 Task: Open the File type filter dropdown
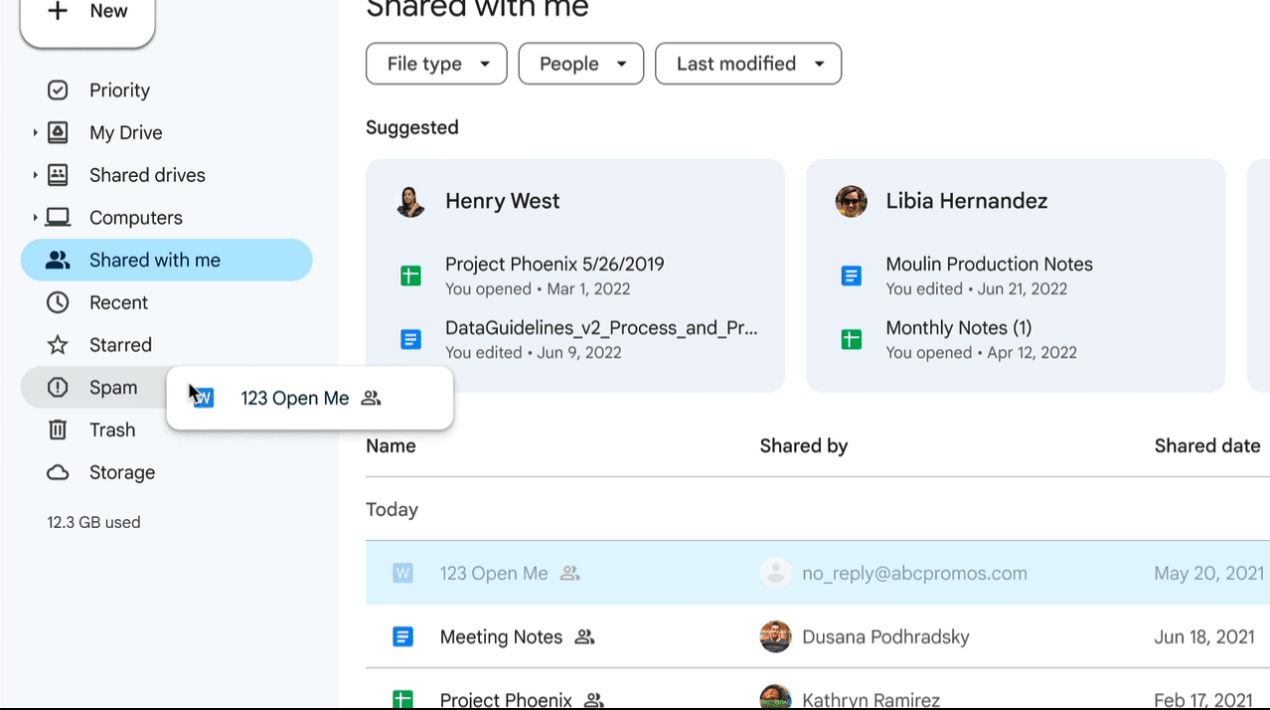tap(435, 63)
